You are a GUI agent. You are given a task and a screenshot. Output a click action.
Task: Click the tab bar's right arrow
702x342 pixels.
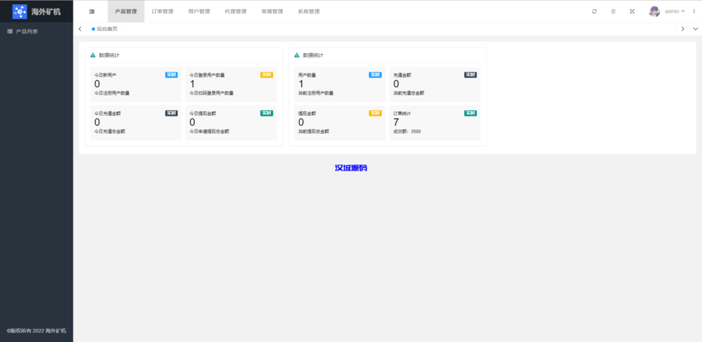(682, 29)
